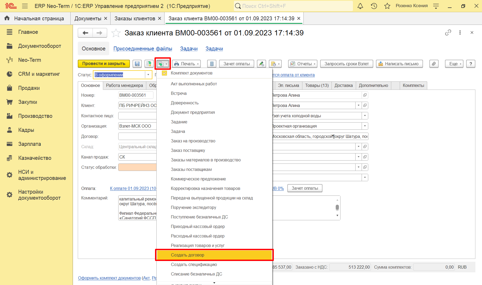
Task: Open the Присоединенные файлы link
Action: [143, 49]
